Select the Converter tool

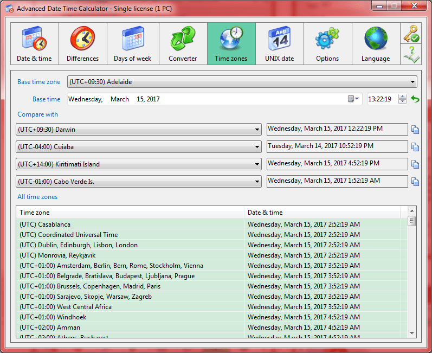pos(183,44)
